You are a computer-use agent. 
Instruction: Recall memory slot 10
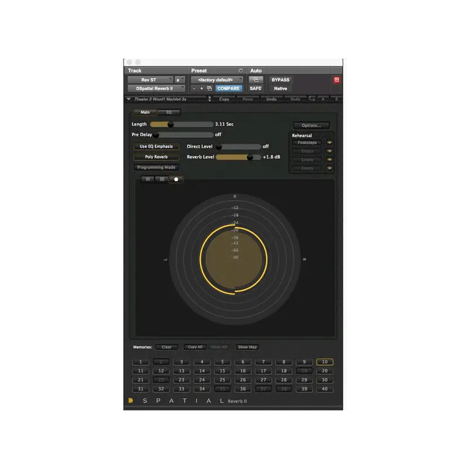click(x=325, y=362)
